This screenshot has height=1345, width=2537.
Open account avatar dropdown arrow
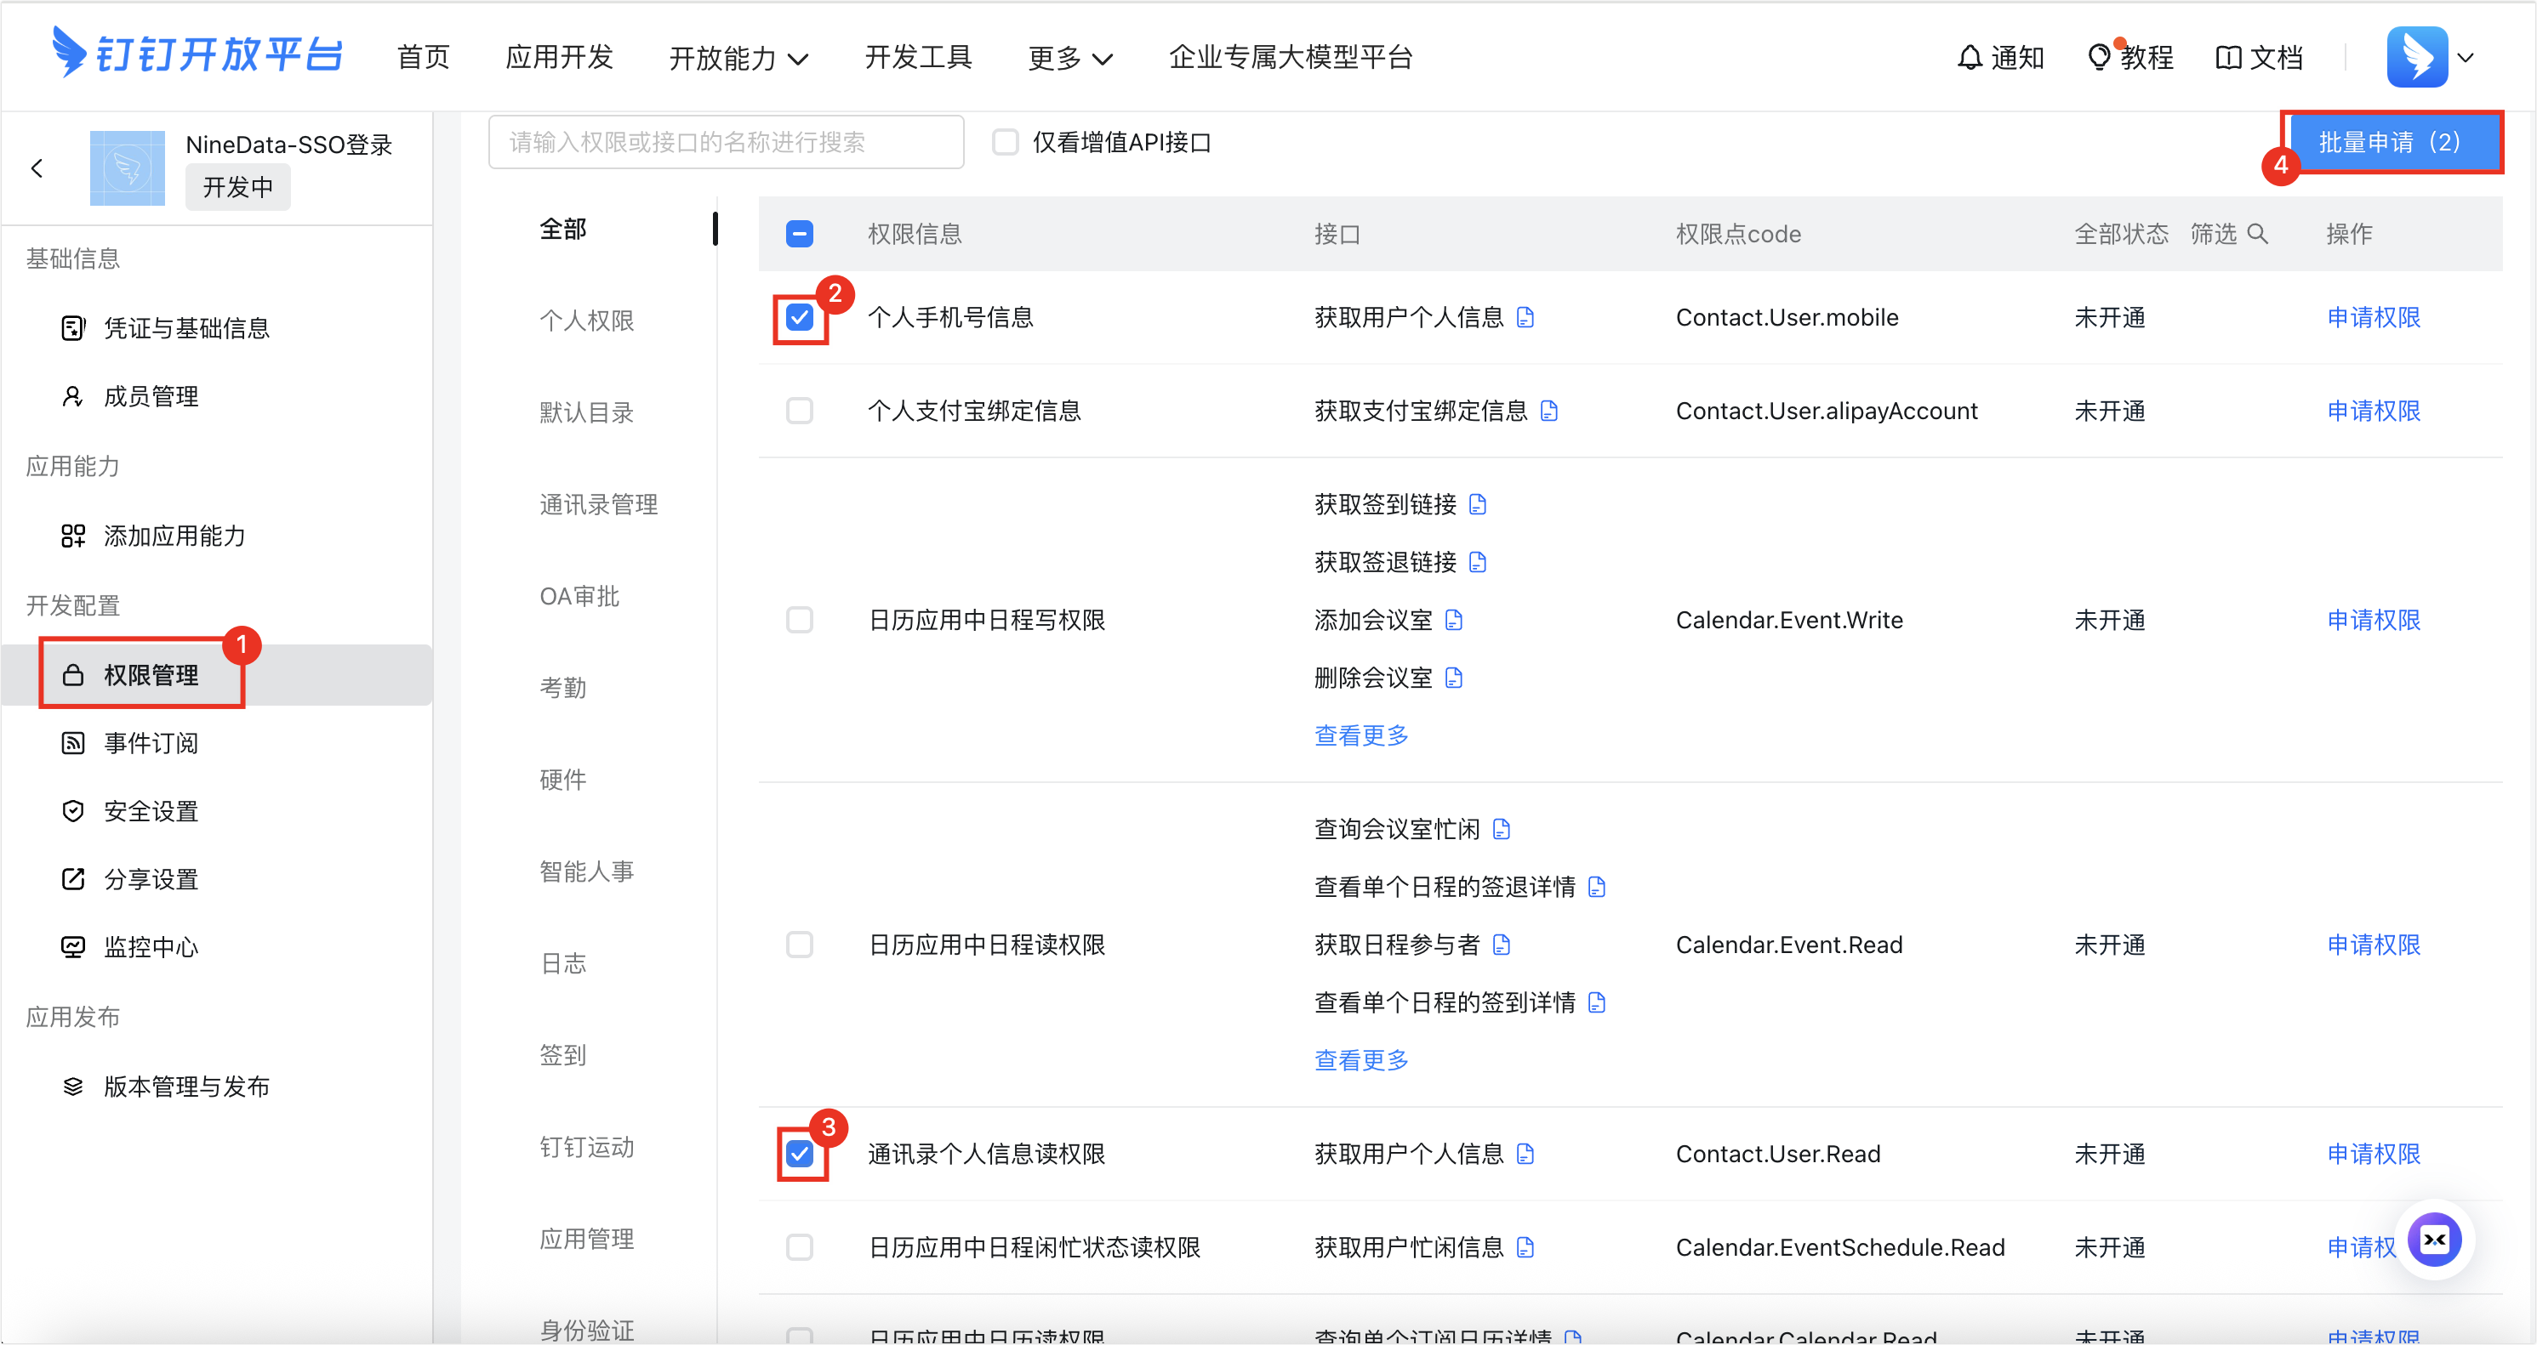click(2465, 57)
